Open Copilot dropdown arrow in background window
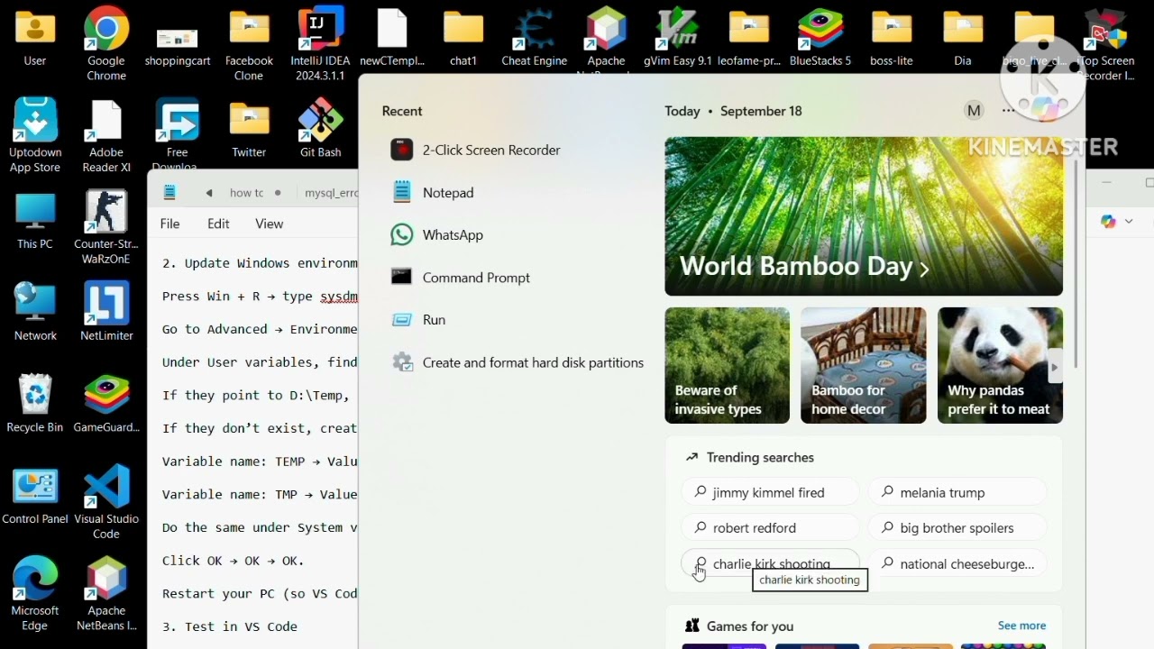1154x649 pixels. [1128, 221]
